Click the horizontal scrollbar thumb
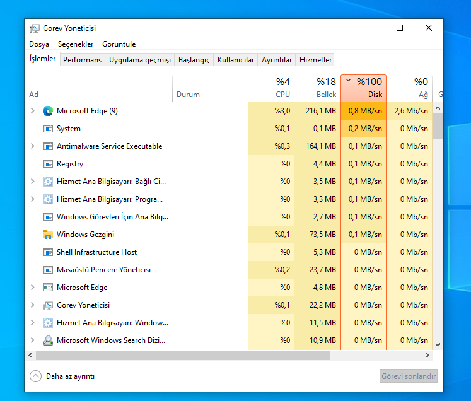The height and width of the screenshot is (401, 471). pyautogui.click(x=183, y=356)
